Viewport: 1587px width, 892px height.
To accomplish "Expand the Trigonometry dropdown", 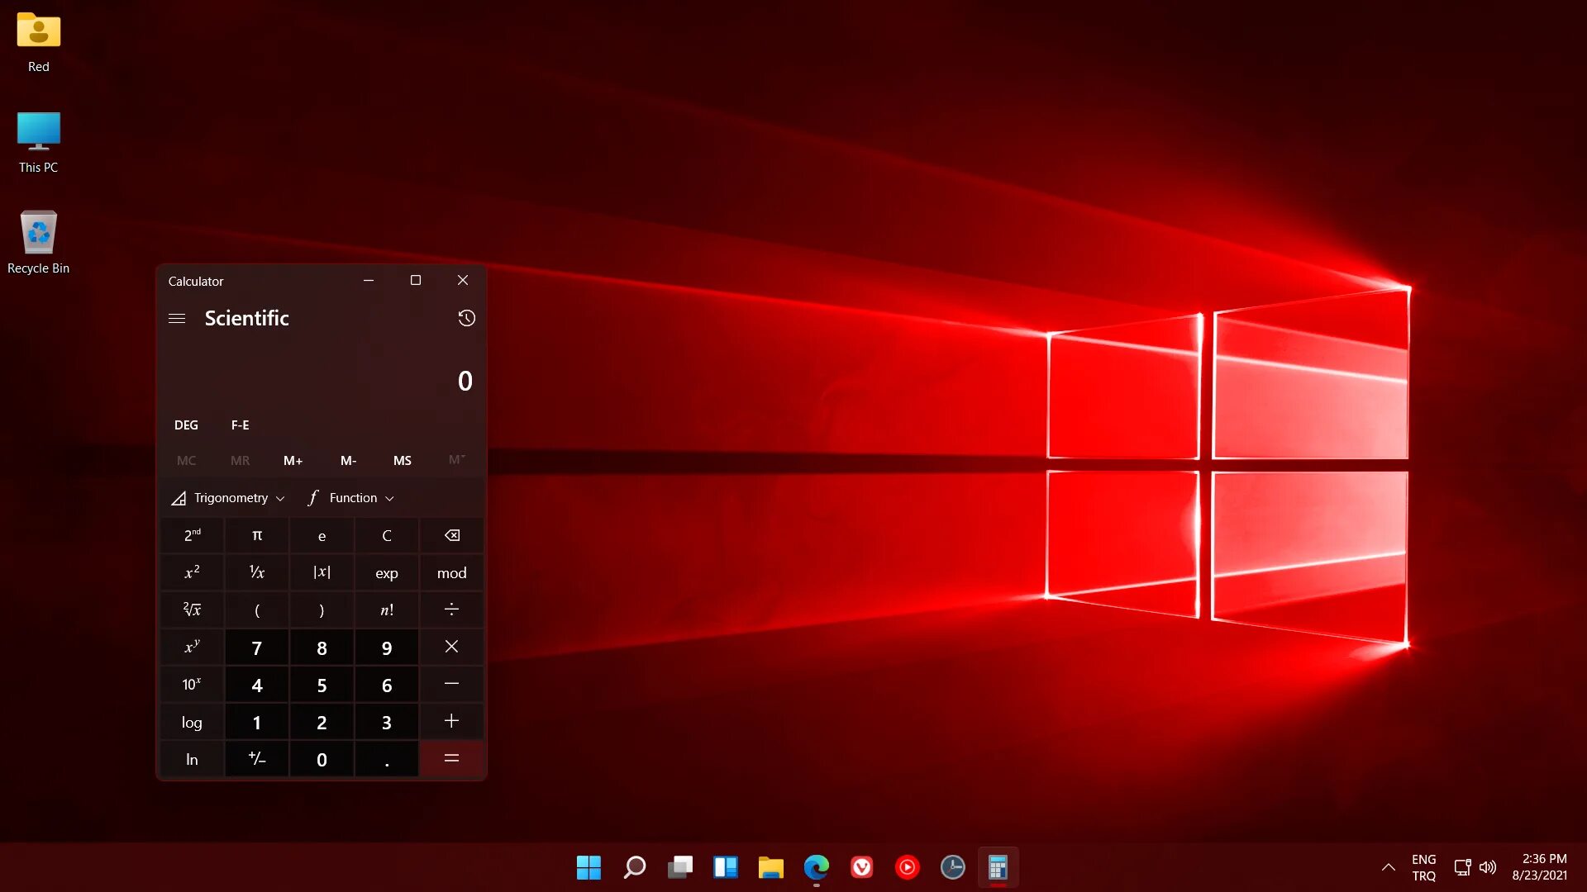I will 229,498.
